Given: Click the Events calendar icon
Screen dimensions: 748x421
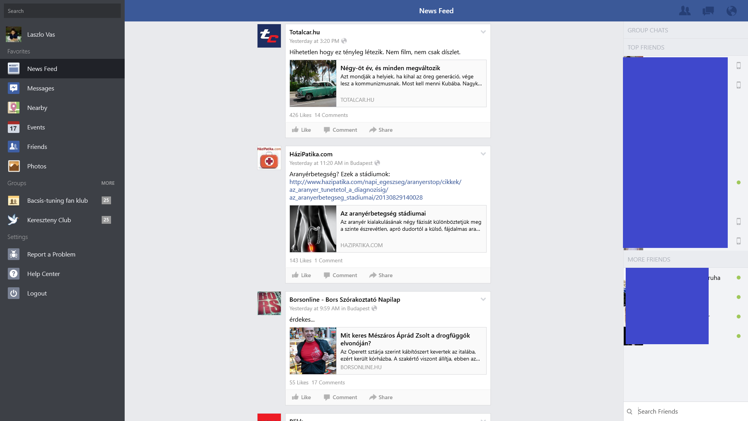Looking at the screenshot, I should click(14, 127).
